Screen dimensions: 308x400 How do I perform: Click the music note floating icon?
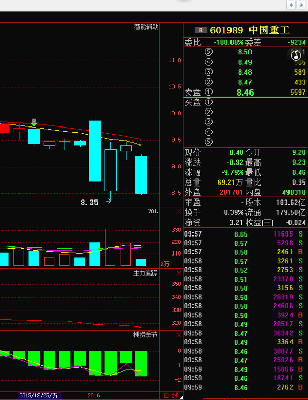coord(296,55)
